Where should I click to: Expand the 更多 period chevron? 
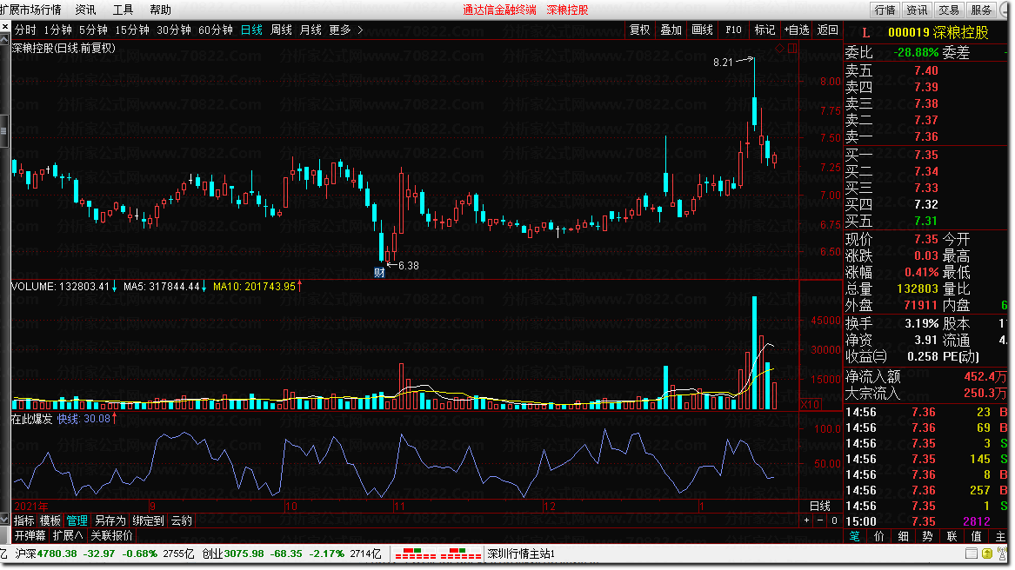(x=361, y=30)
